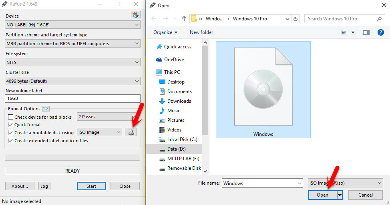Viewport: 390px width, 205px height.
Task: Click the Log button in Rufus
Action: click(x=44, y=186)
